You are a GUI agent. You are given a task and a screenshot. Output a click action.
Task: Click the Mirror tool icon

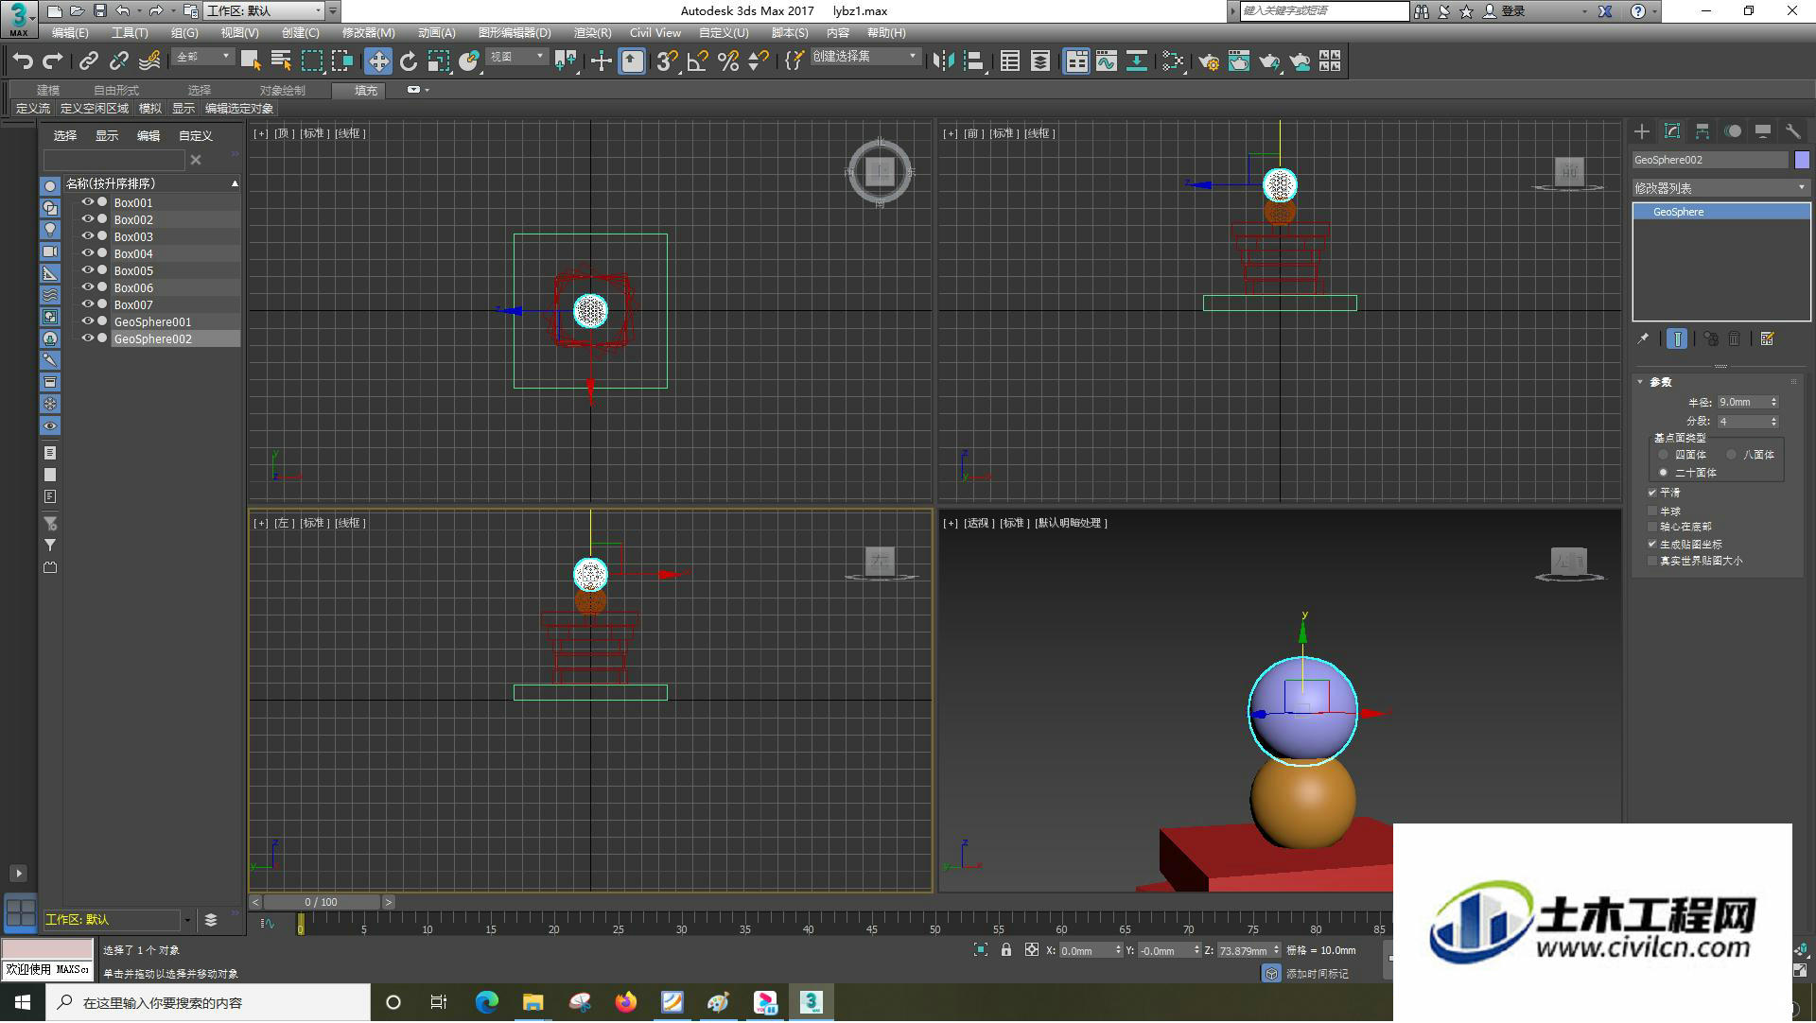pos(943,61)
